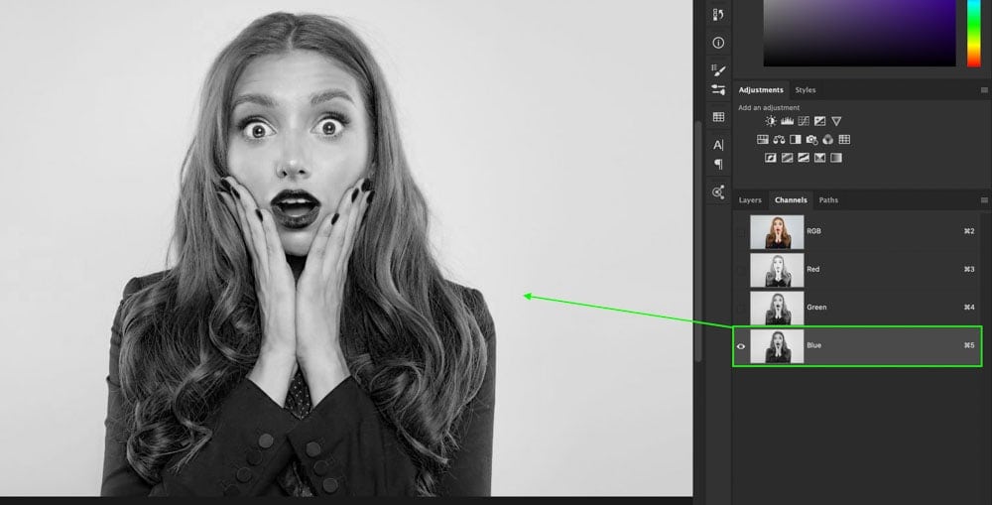
Task: Add a Curves adjustment
Action: point(804,121)
